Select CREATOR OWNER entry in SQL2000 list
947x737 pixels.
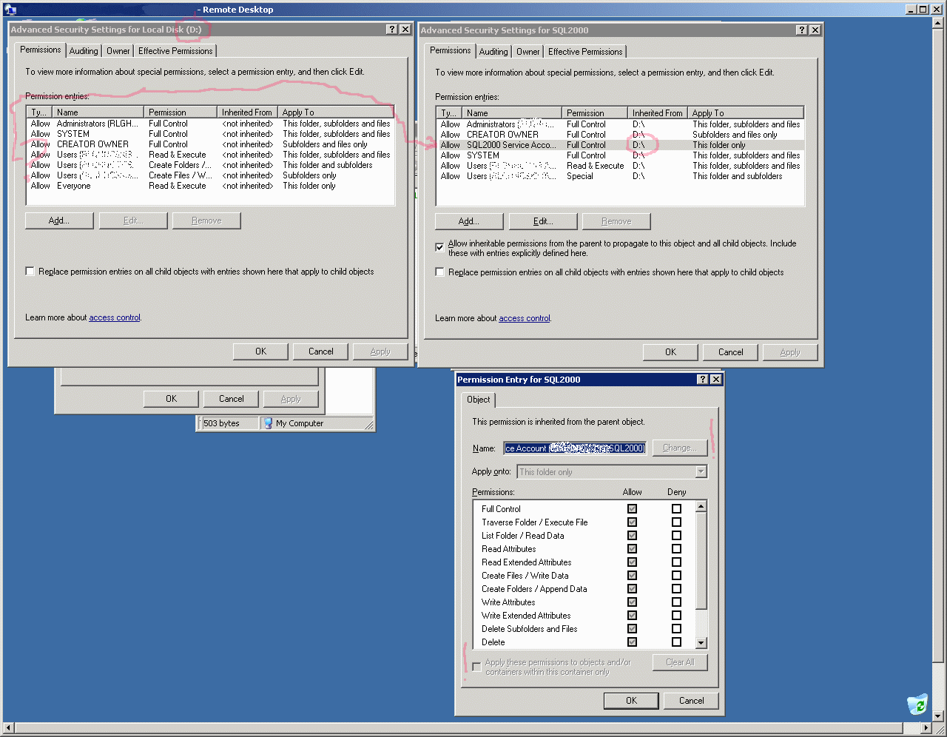click(621, 135)
